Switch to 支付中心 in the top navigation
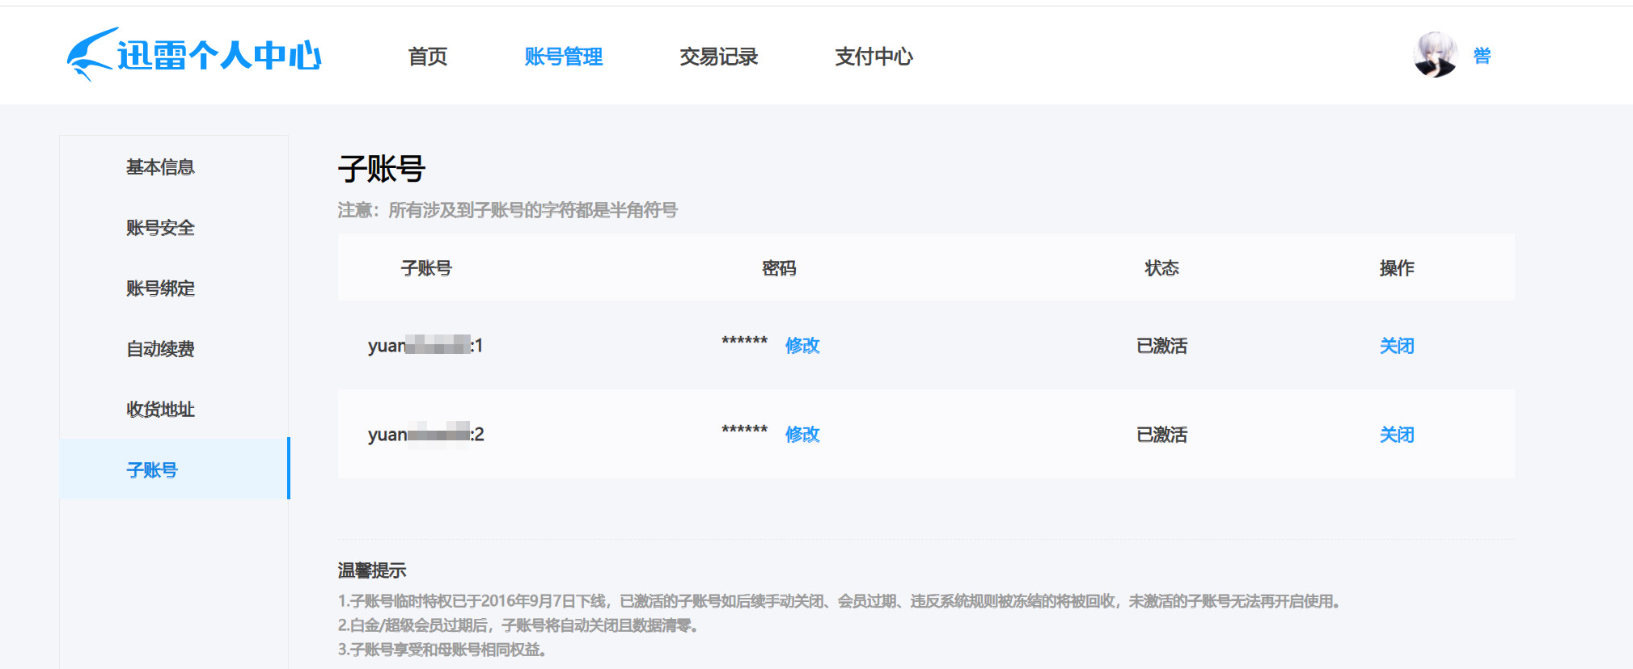This screenshot has height=669, width=1633. click(x=874, y=57)
